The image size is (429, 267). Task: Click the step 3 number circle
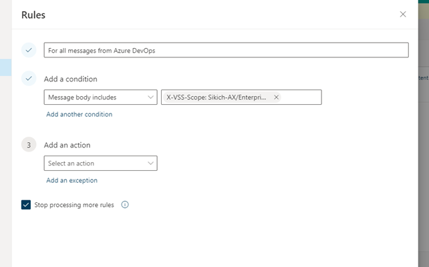point(29,145)
